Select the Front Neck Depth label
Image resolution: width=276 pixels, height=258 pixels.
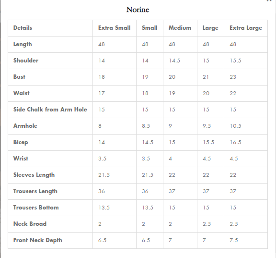pos(38,240)
